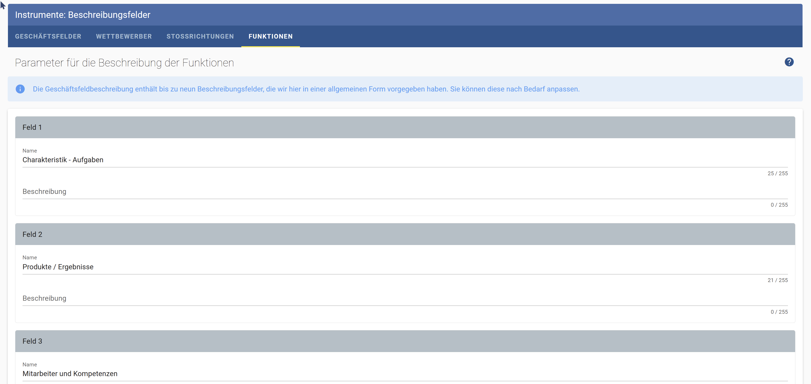Focus the Feld 1 Beschreibung field

point(405,191)
